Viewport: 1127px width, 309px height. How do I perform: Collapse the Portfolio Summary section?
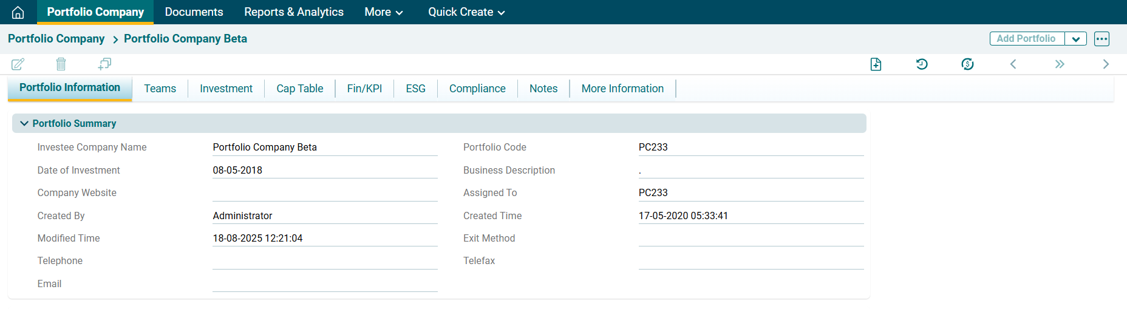tap(24, 123)
